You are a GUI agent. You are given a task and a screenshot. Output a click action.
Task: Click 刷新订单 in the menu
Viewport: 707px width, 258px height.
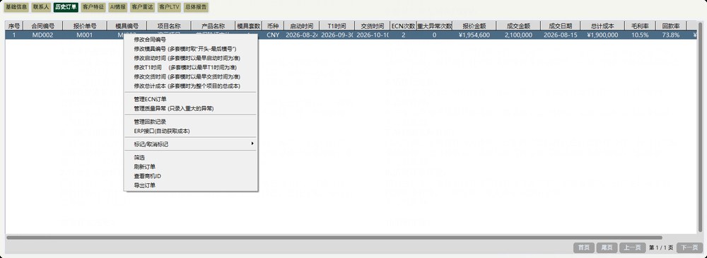pyautogui.click(x=191, y=167)
